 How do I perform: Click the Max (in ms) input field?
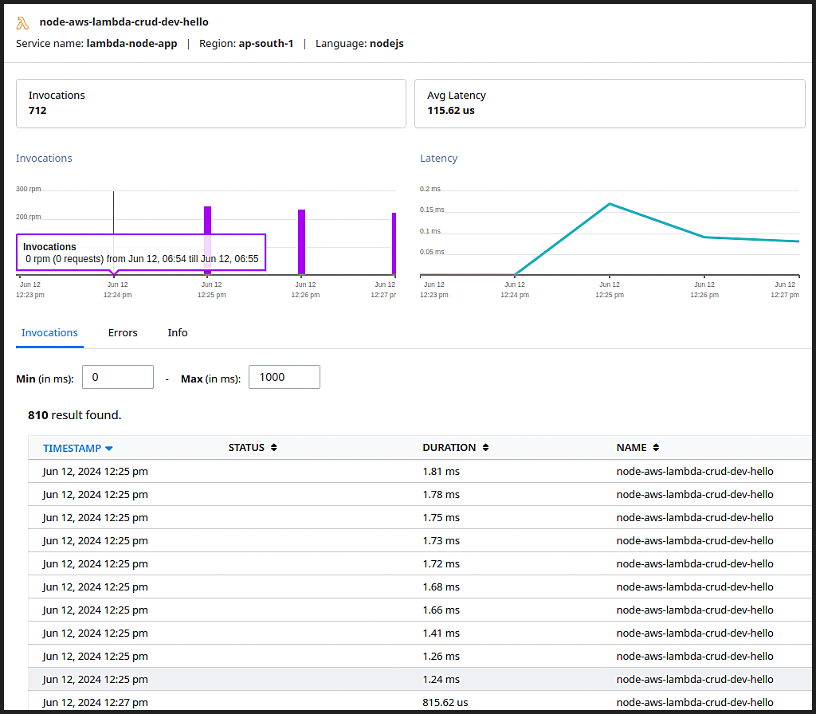[284, 377]
